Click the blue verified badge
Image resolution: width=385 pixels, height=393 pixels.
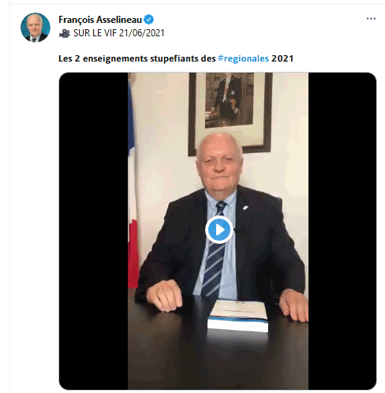149,20
